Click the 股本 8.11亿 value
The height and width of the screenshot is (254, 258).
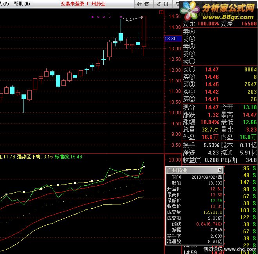[248, 145]
